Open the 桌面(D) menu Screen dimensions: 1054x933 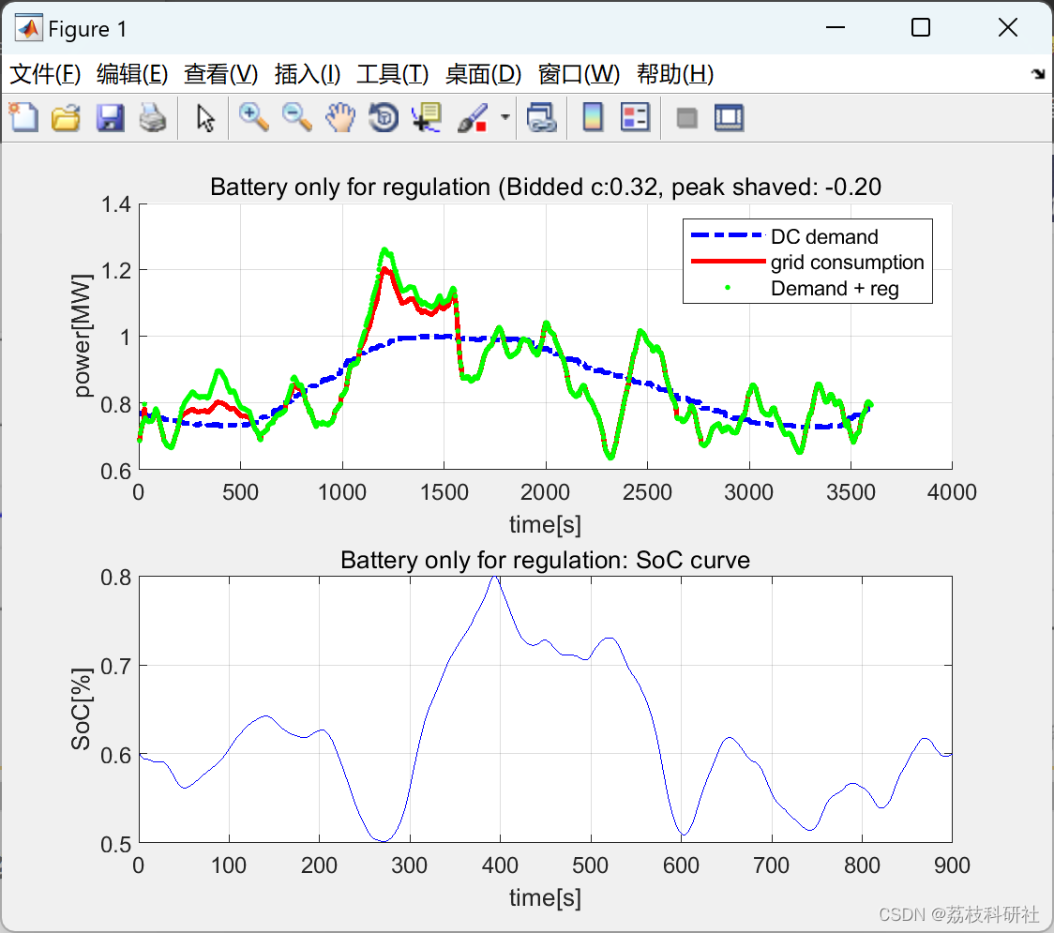pos(483,74)
